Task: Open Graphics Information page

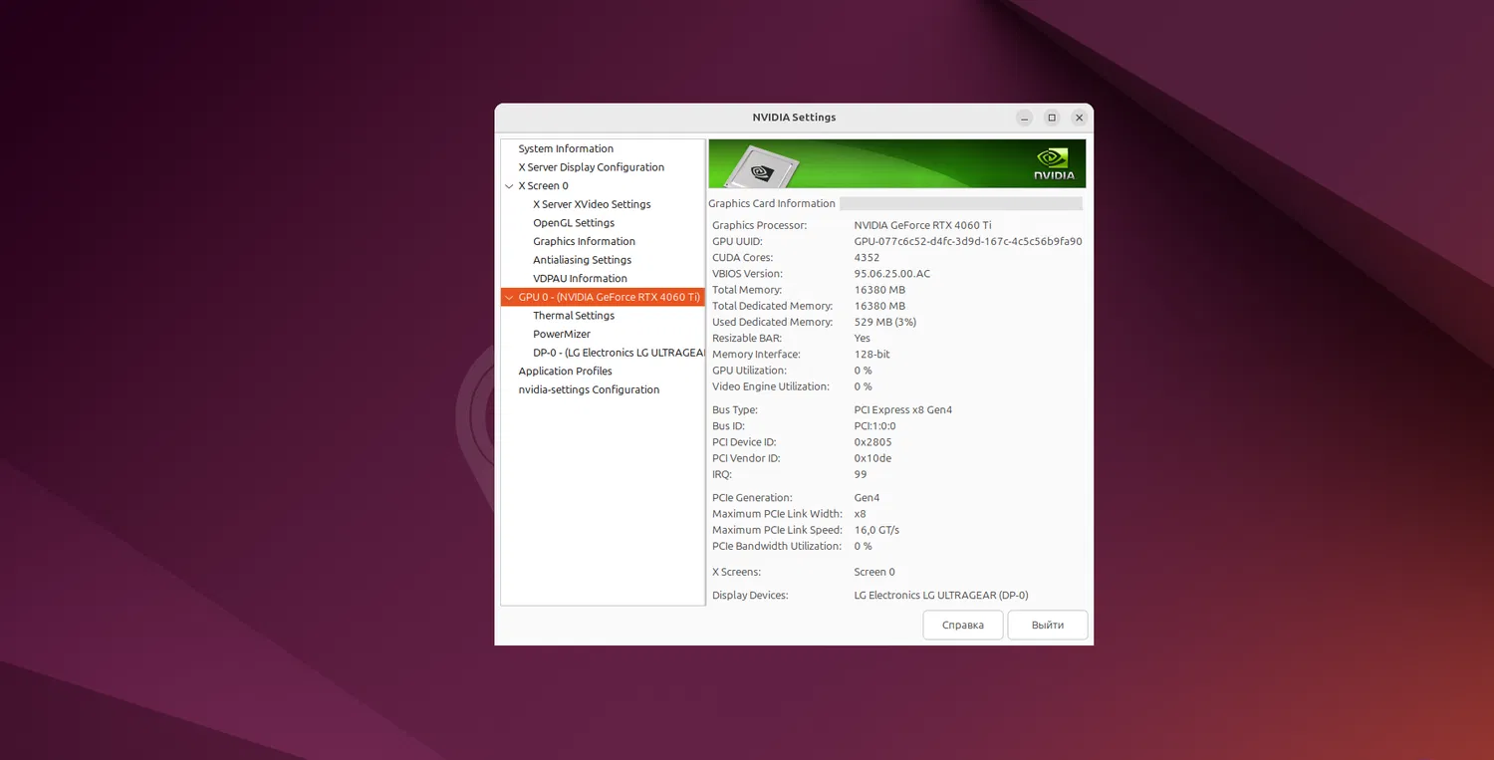Action: (x=584, y=241)
